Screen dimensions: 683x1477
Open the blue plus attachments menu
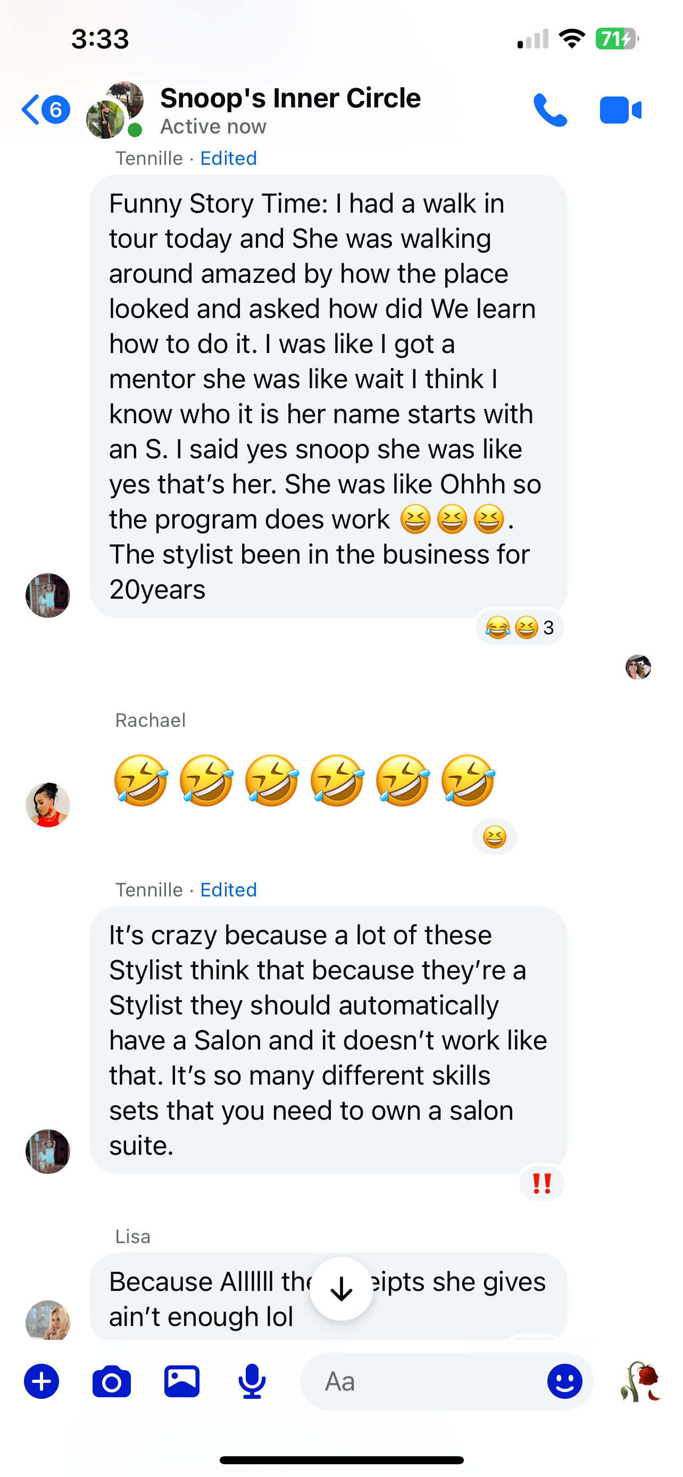[x=41, y=1382]
